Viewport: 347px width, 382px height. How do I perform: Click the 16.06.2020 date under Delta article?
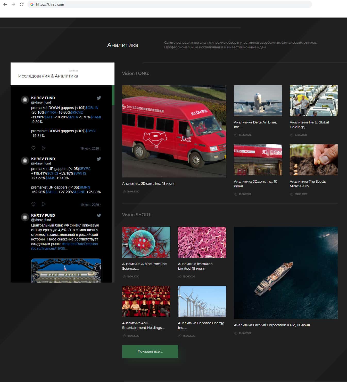pos(245,135)
